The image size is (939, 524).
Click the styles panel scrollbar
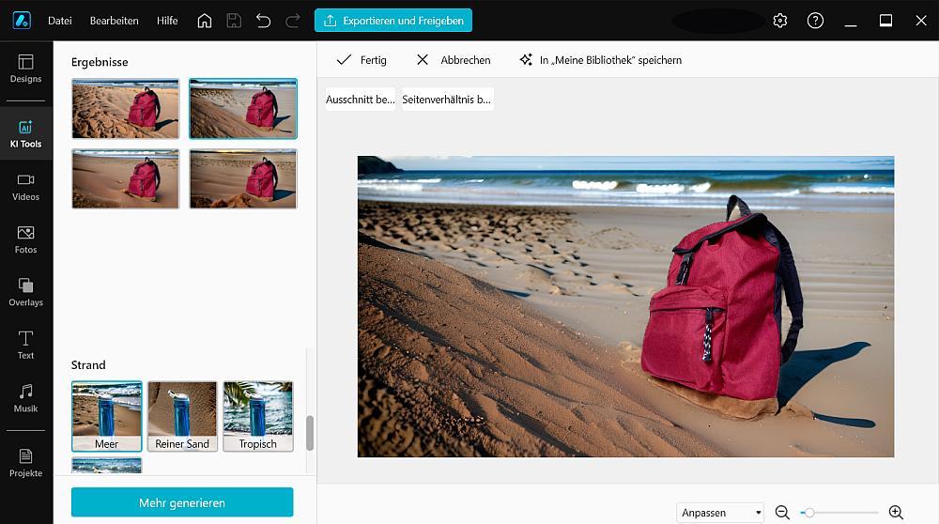310,433
